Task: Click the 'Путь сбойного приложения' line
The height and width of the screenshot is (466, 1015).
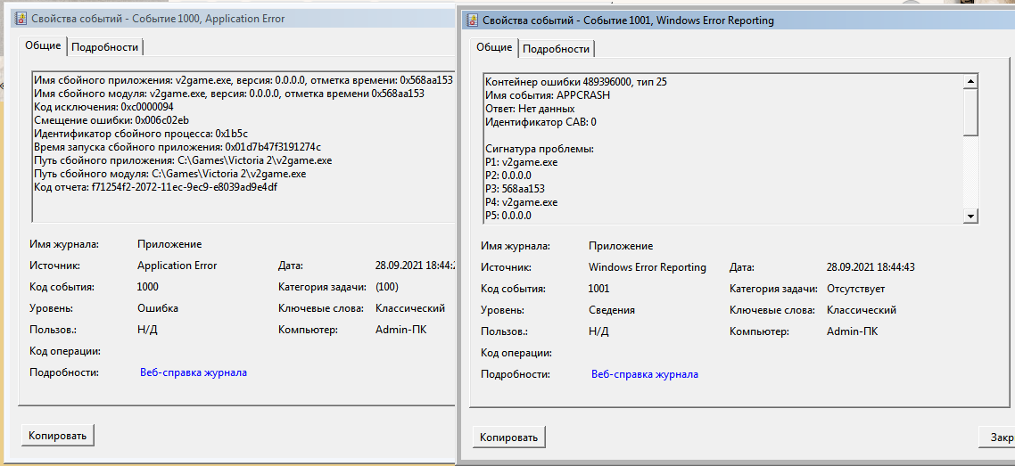Action: click(183, 160)
